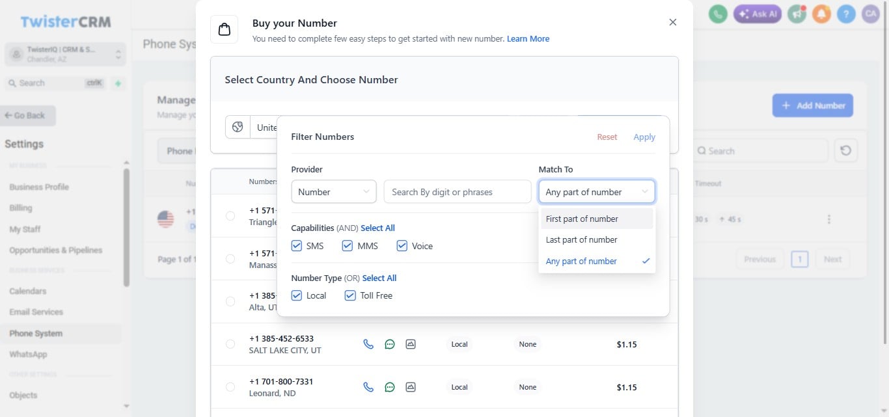Toggle the Local number type checkbox
The width and height of the screenshot is (889, 417).
click(x=297, y=295)
